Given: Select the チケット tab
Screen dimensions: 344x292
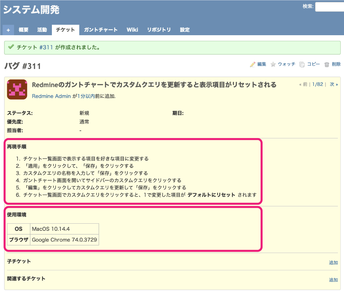Looking at the screenshot, I should click(x=65, y=30).
